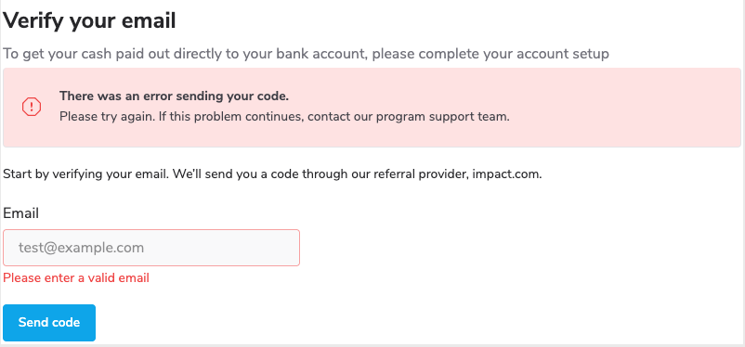
Task: Click the 'Start by verifying your email' sentence
Action: click(85, 173)
